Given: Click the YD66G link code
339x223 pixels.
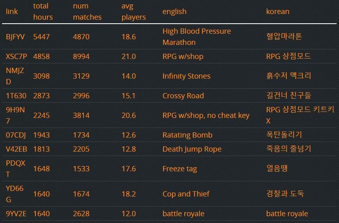Looking at the screenshot, I should 14,194.
